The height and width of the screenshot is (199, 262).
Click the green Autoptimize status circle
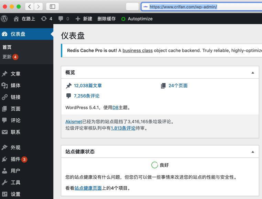[123, 19]
